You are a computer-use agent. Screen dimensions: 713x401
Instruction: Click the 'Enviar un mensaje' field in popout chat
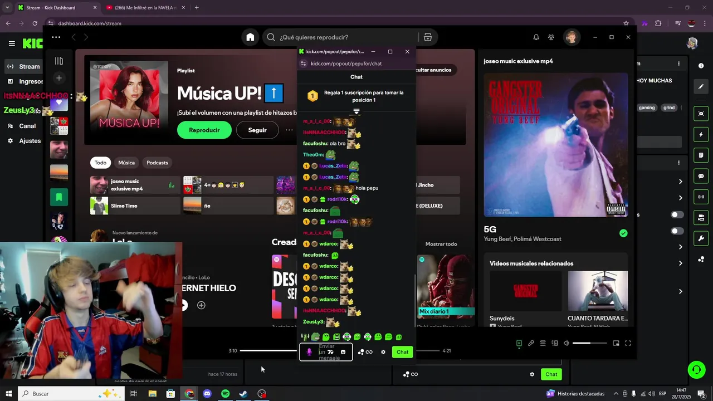point(326,352)
